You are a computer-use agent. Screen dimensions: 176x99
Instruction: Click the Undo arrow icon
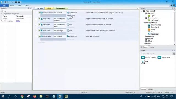point(8,2)
